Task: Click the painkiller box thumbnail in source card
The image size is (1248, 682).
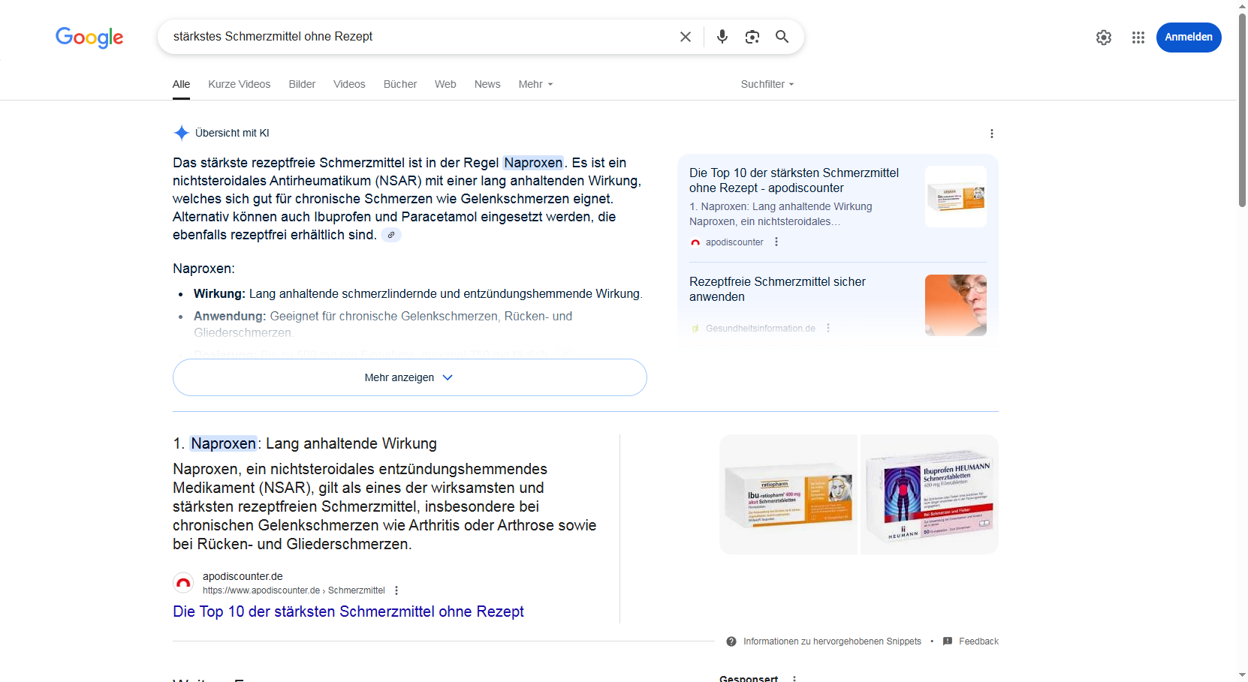Action: [x=956, y=197]
